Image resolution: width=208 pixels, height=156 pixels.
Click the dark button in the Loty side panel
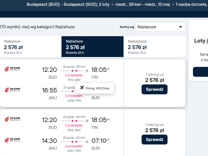[x=200, y=72]
